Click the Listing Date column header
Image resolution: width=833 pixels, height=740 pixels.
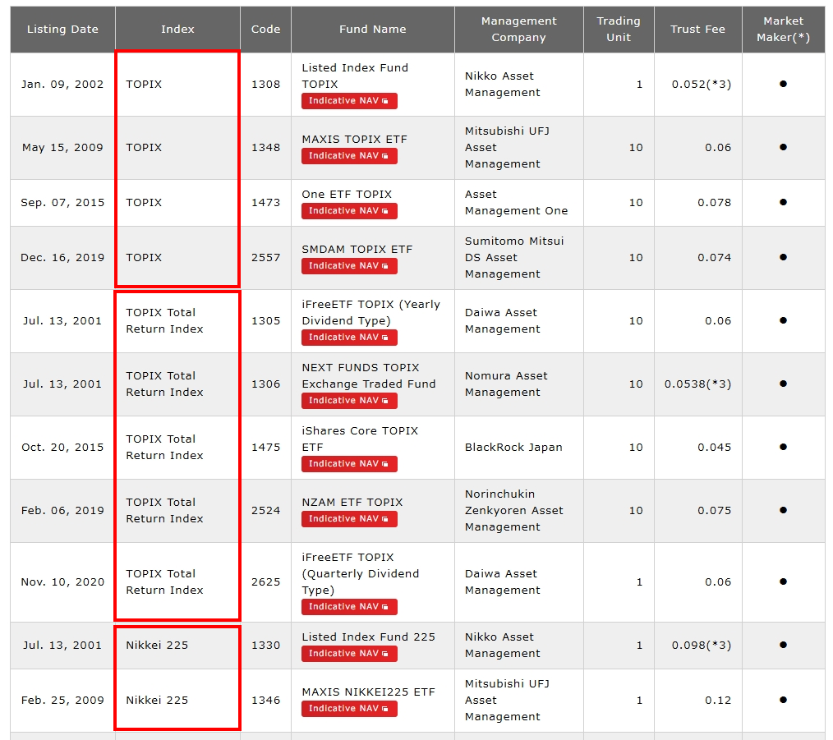point(62,30)
